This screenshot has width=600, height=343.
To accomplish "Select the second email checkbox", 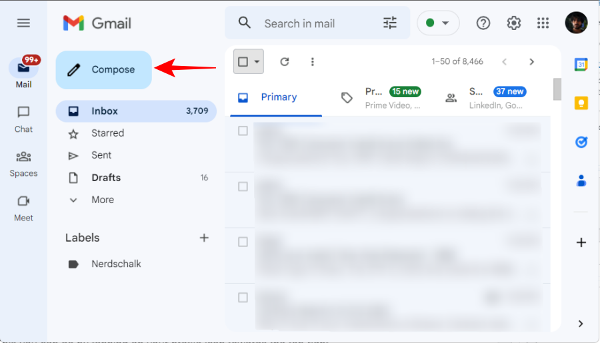I will 243,186.
